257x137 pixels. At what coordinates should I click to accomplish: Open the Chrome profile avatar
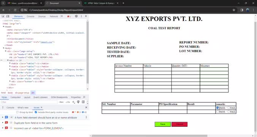click(x=247, y=10)
